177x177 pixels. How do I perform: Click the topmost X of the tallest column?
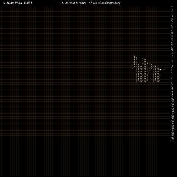click(134, 56)
